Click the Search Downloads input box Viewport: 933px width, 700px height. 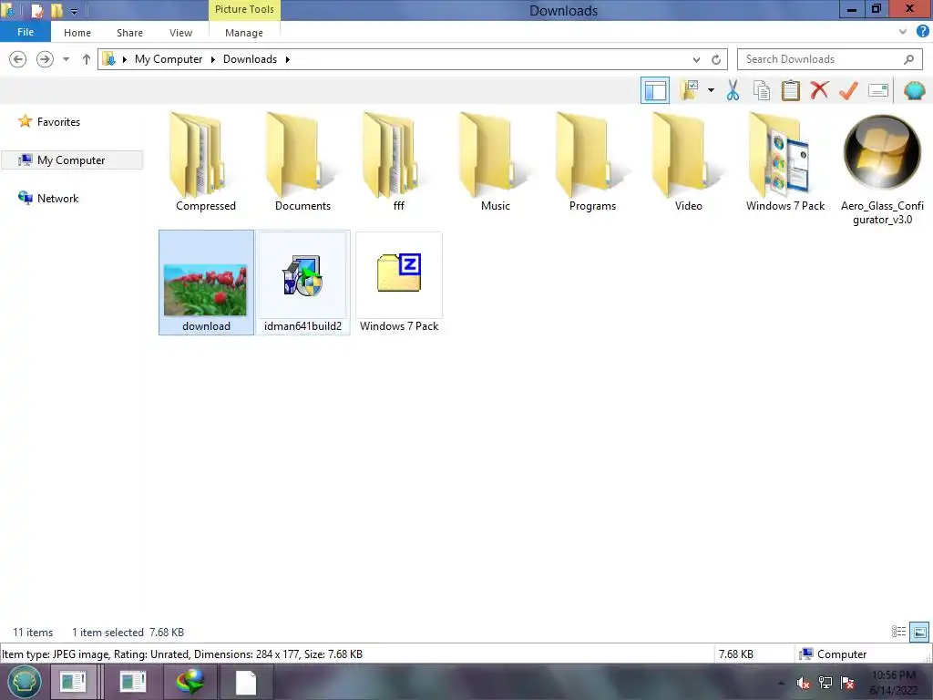[829, 59]
